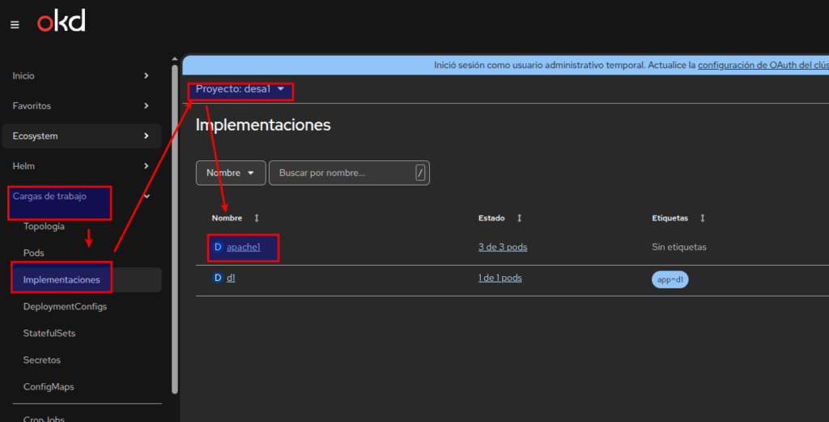829x422 pixels.
Task: Click the D badge icon beside d1
Action: click(x=217, y=278)
